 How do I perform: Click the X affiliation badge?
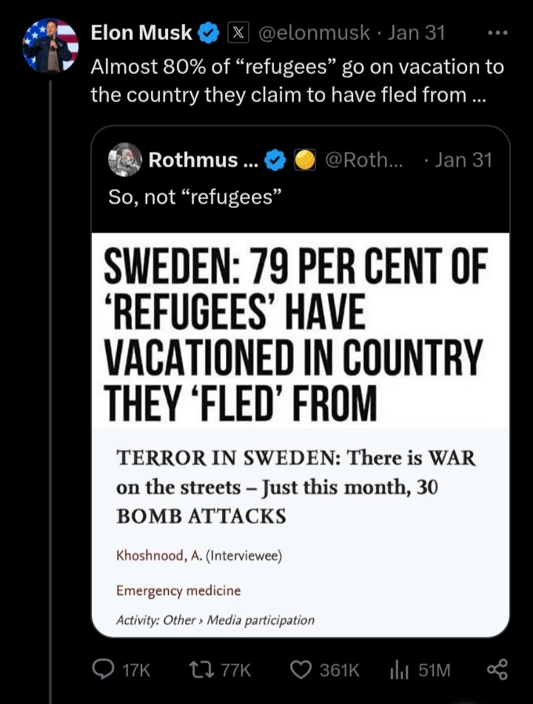click(x=238, y=33)
